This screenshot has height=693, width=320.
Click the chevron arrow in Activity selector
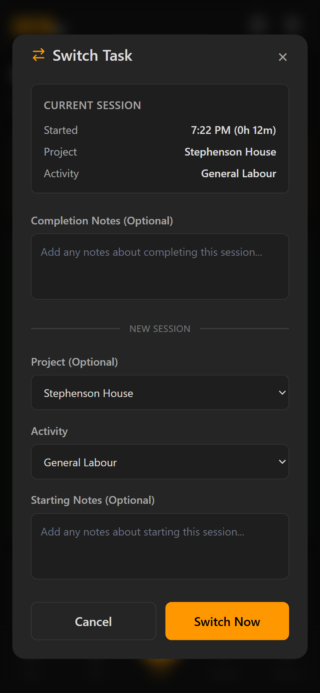(282, 462)
